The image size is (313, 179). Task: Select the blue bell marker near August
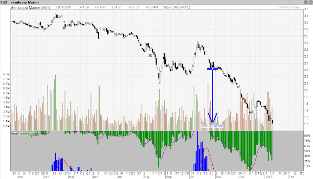point(150,55)
